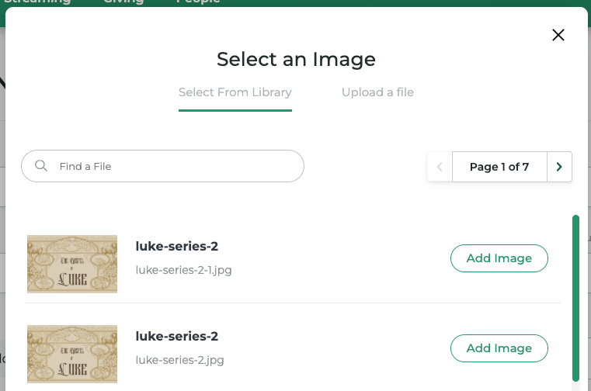This screenshot has width=591, height=391.
Task: Add Image for luke-series-2-1.jpg
Action: (499, 258)
